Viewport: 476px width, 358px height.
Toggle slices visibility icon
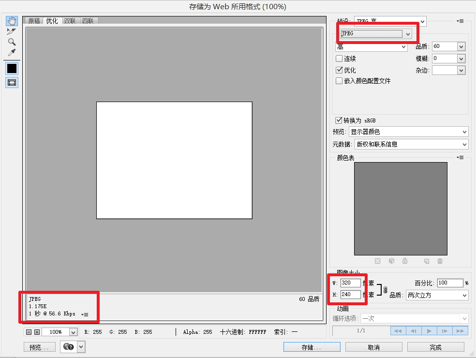[x=12, y=83]
